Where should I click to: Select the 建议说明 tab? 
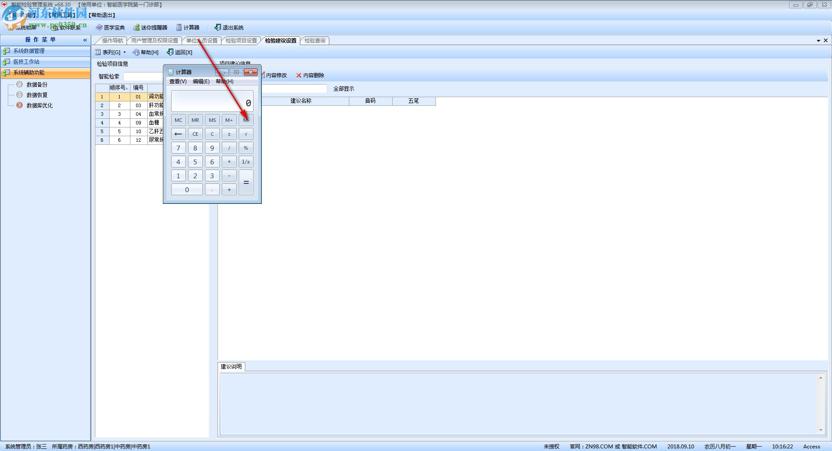(231, 366)
